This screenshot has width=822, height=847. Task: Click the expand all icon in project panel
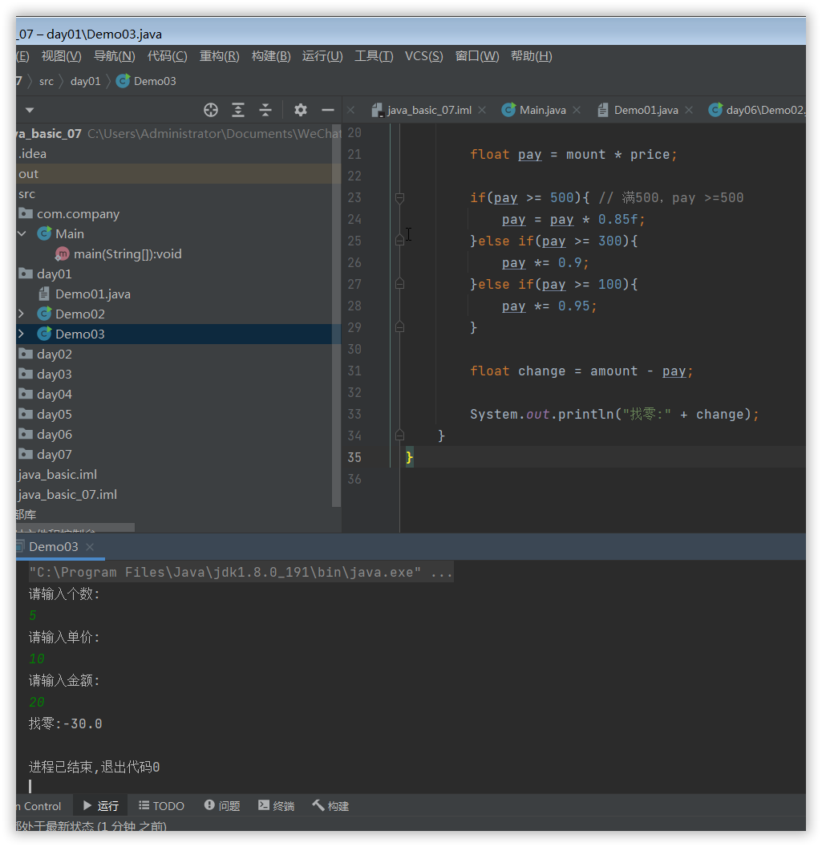point(238,110)
